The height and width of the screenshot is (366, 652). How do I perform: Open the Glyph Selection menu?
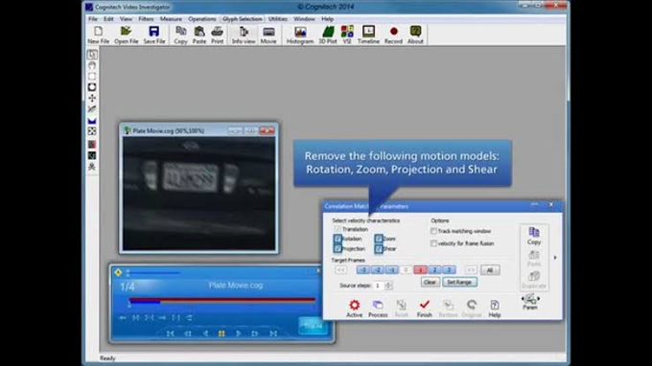click(x=243, y=19)
